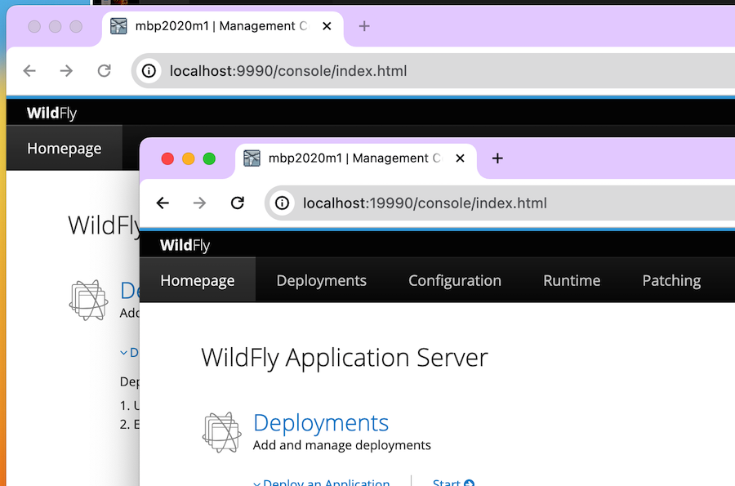The width and height of the screenshot is (735, 486).
Task: Click the Deployments stacked-frames icon in front window
Action: [x=222, y=432]
